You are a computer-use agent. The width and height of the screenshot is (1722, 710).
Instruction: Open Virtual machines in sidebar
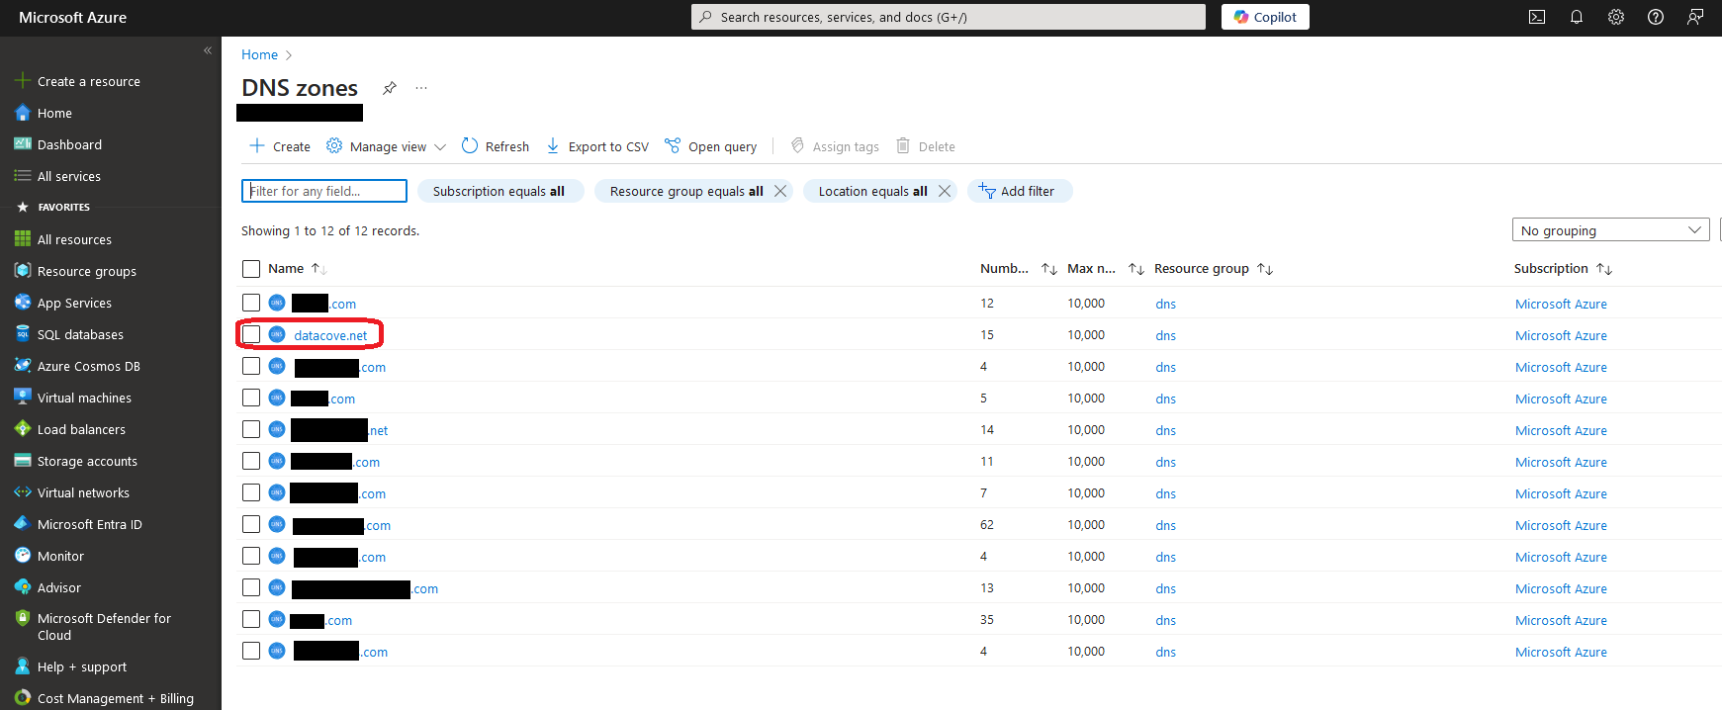(x=84, y=398)
